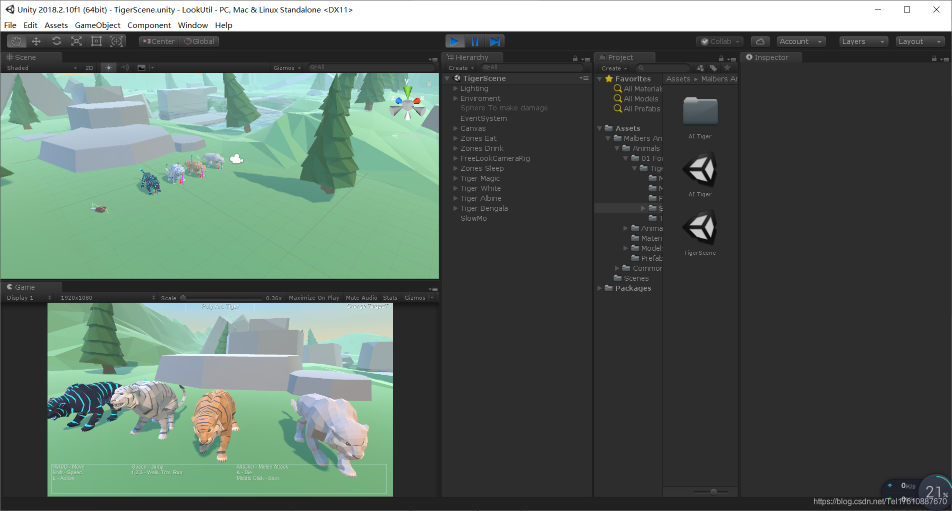Search by label tag icon in Project
Image resolution: width=952 pixels, height=511 pixels.
(713, 68)
